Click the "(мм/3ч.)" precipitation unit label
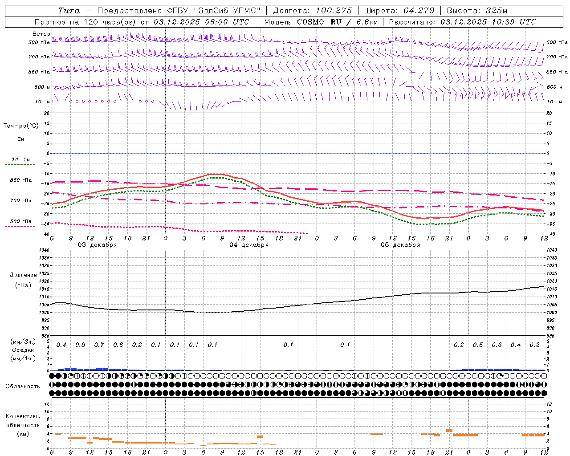 pyautogui.click(x=23, y=342)
